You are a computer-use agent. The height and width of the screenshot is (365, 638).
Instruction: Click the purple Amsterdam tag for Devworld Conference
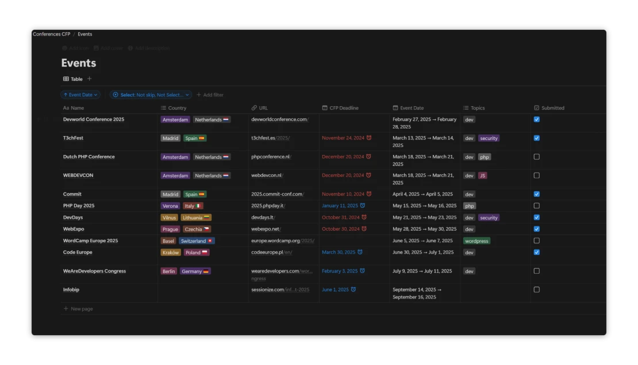175,119
